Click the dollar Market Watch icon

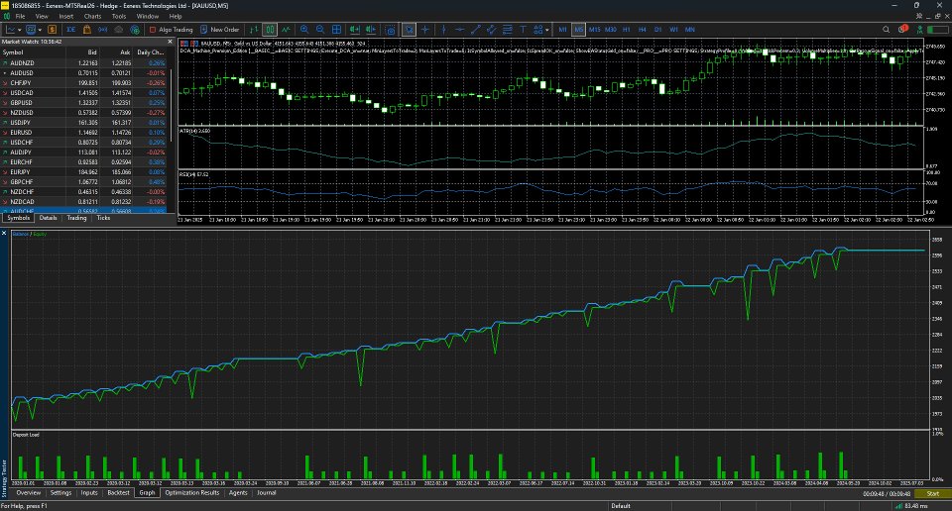(x=53, y=29)
